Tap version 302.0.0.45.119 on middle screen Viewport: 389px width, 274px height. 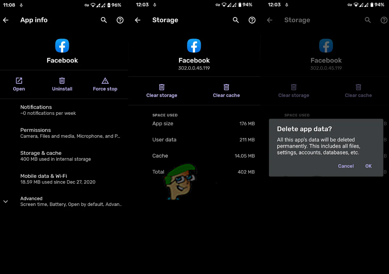tap(194, 68)
